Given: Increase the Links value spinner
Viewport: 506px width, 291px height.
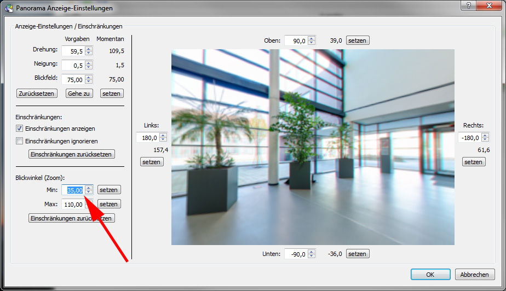Looking at the screenshot, I should [x=163, y=136].
